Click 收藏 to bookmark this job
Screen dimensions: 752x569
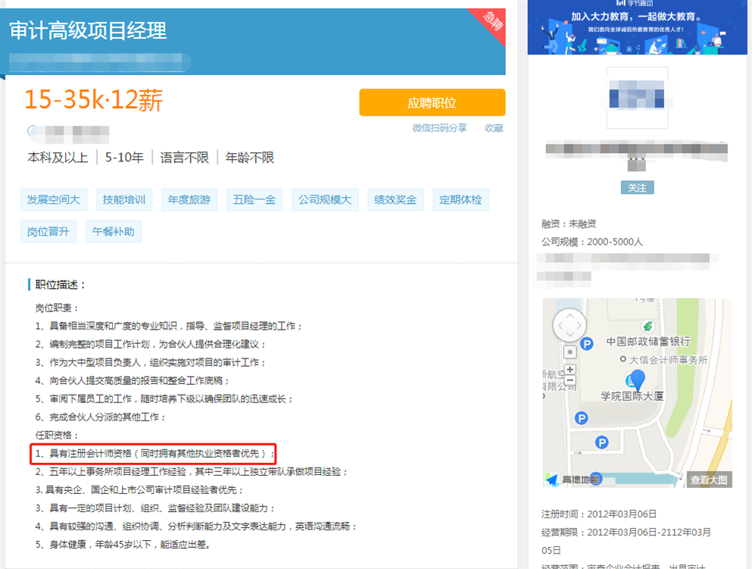[x=494, y=128]
